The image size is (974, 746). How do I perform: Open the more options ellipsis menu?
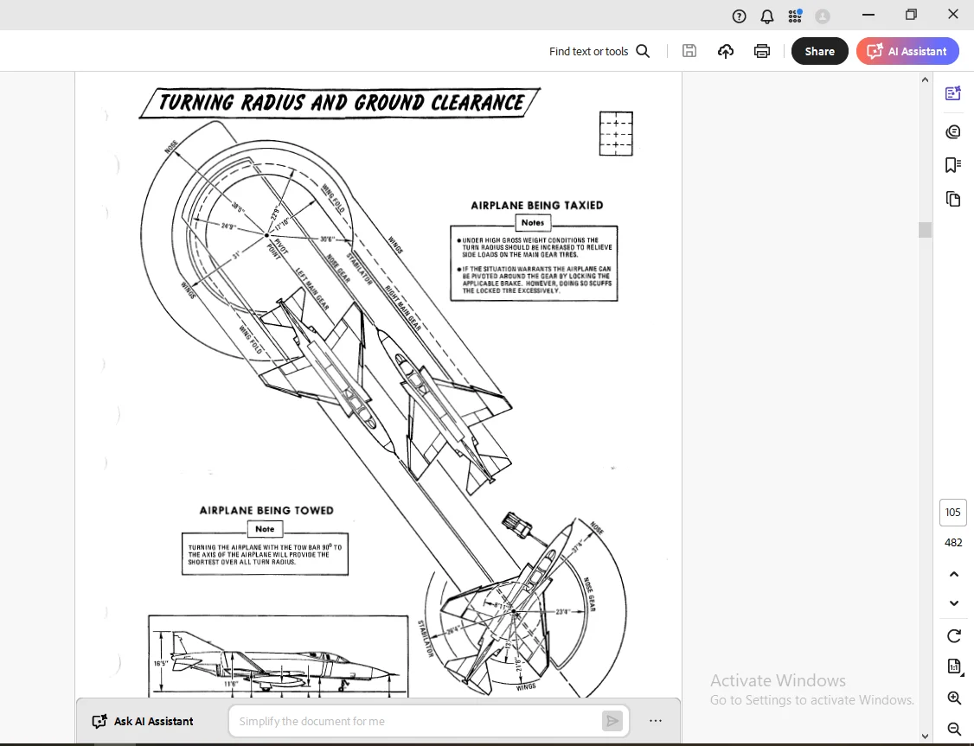click(656, 721)
